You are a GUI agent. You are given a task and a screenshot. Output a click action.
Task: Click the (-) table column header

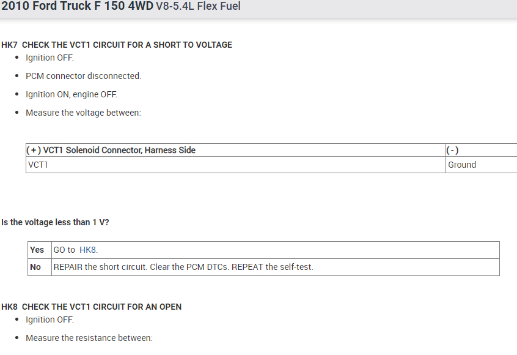453,150
